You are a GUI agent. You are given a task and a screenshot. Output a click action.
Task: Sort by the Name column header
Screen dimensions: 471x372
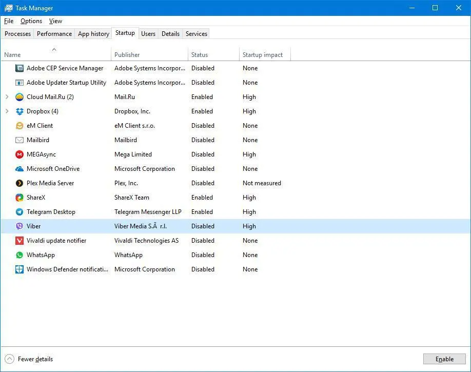[56, 54]
